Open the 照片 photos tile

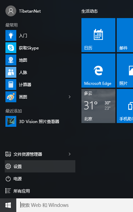pos(125,71)
